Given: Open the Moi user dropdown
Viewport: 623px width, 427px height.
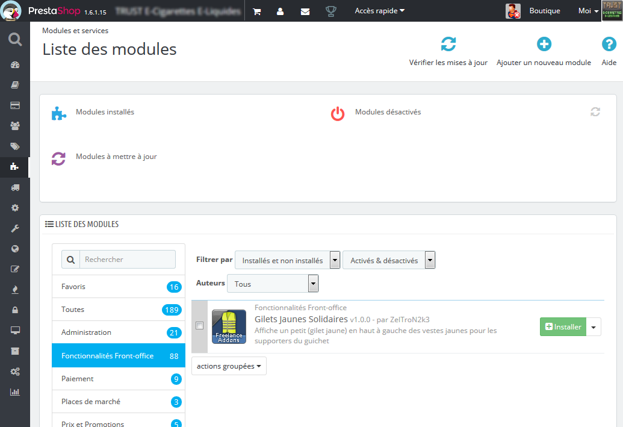Looking at the screenshot, I should pyautogui.click(x=589, y=11).
